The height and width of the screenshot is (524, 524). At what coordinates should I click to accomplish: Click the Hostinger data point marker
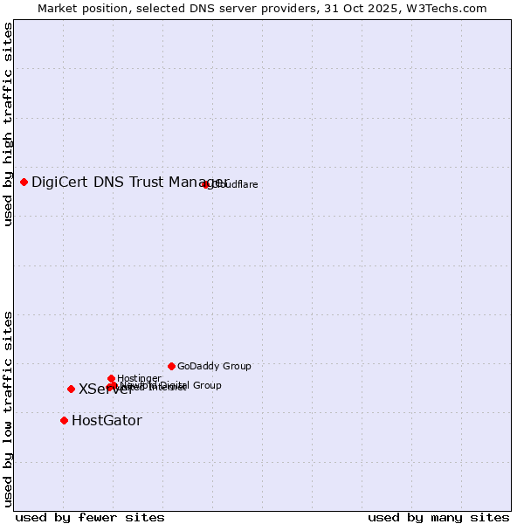pyautogui.click(x=111, y=378)
